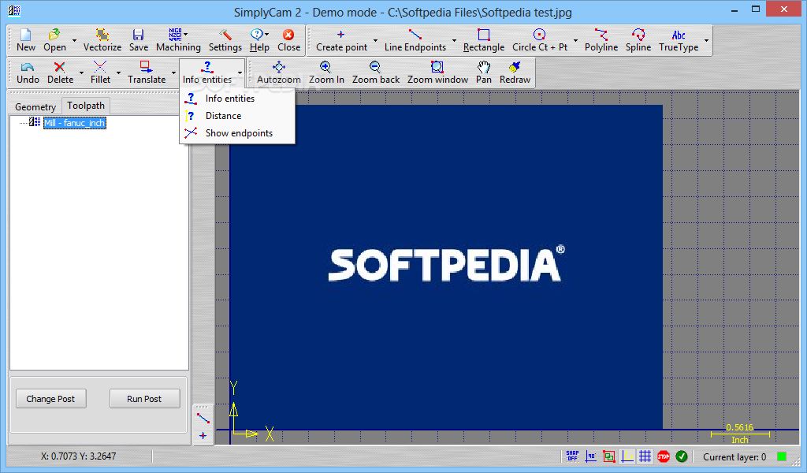Switch to the Toolpath tab

point(85,106)
